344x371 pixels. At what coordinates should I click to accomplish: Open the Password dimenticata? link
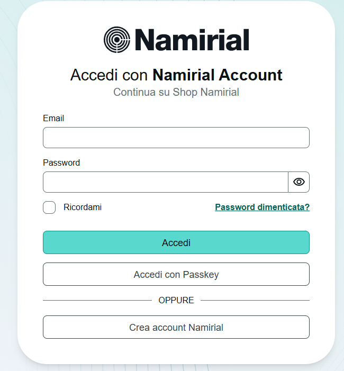coord(262,207)
